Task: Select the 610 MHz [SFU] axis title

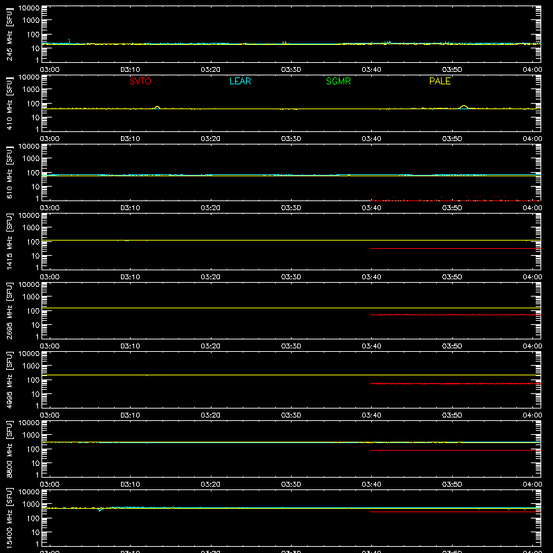Action: tap(10, 172)
